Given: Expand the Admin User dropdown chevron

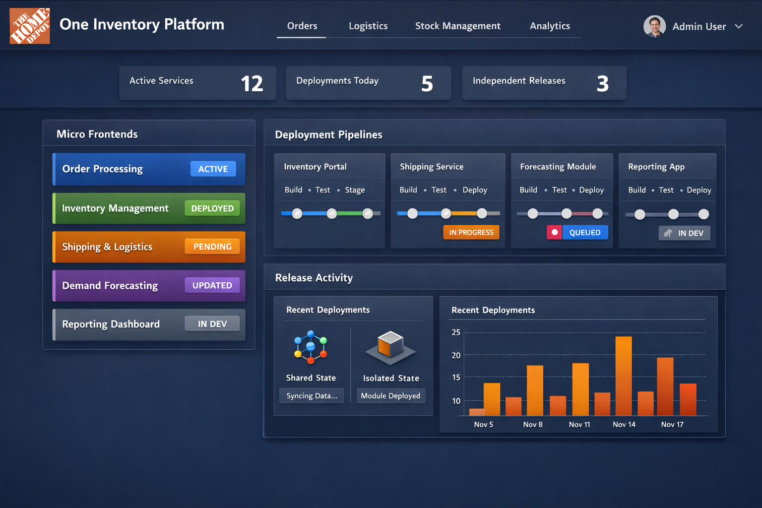Looking at the screenshot, I should click(x=739, y=26).
